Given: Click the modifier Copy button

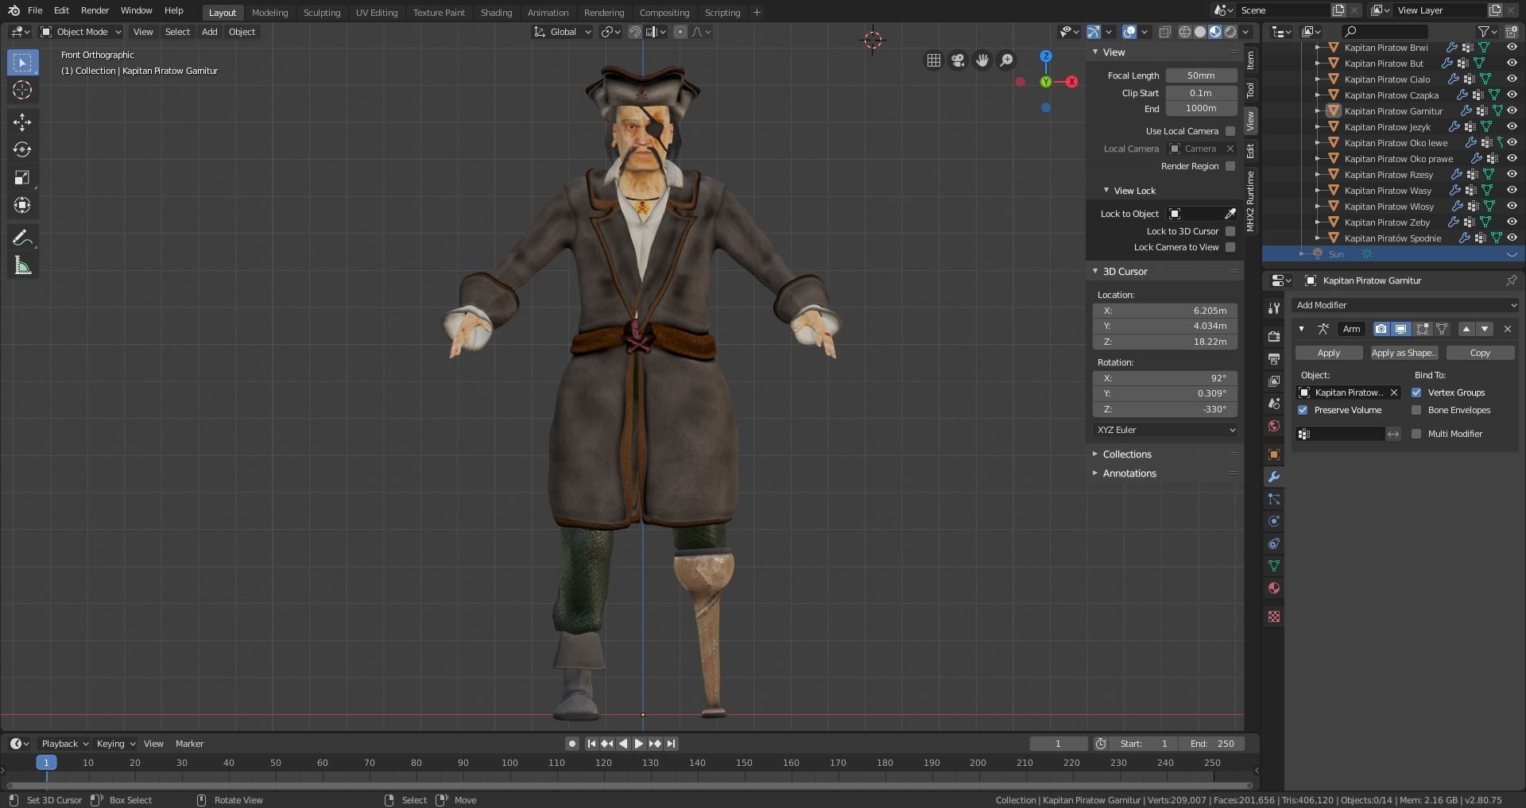Looking at the screenshot, I should 1480,353.
